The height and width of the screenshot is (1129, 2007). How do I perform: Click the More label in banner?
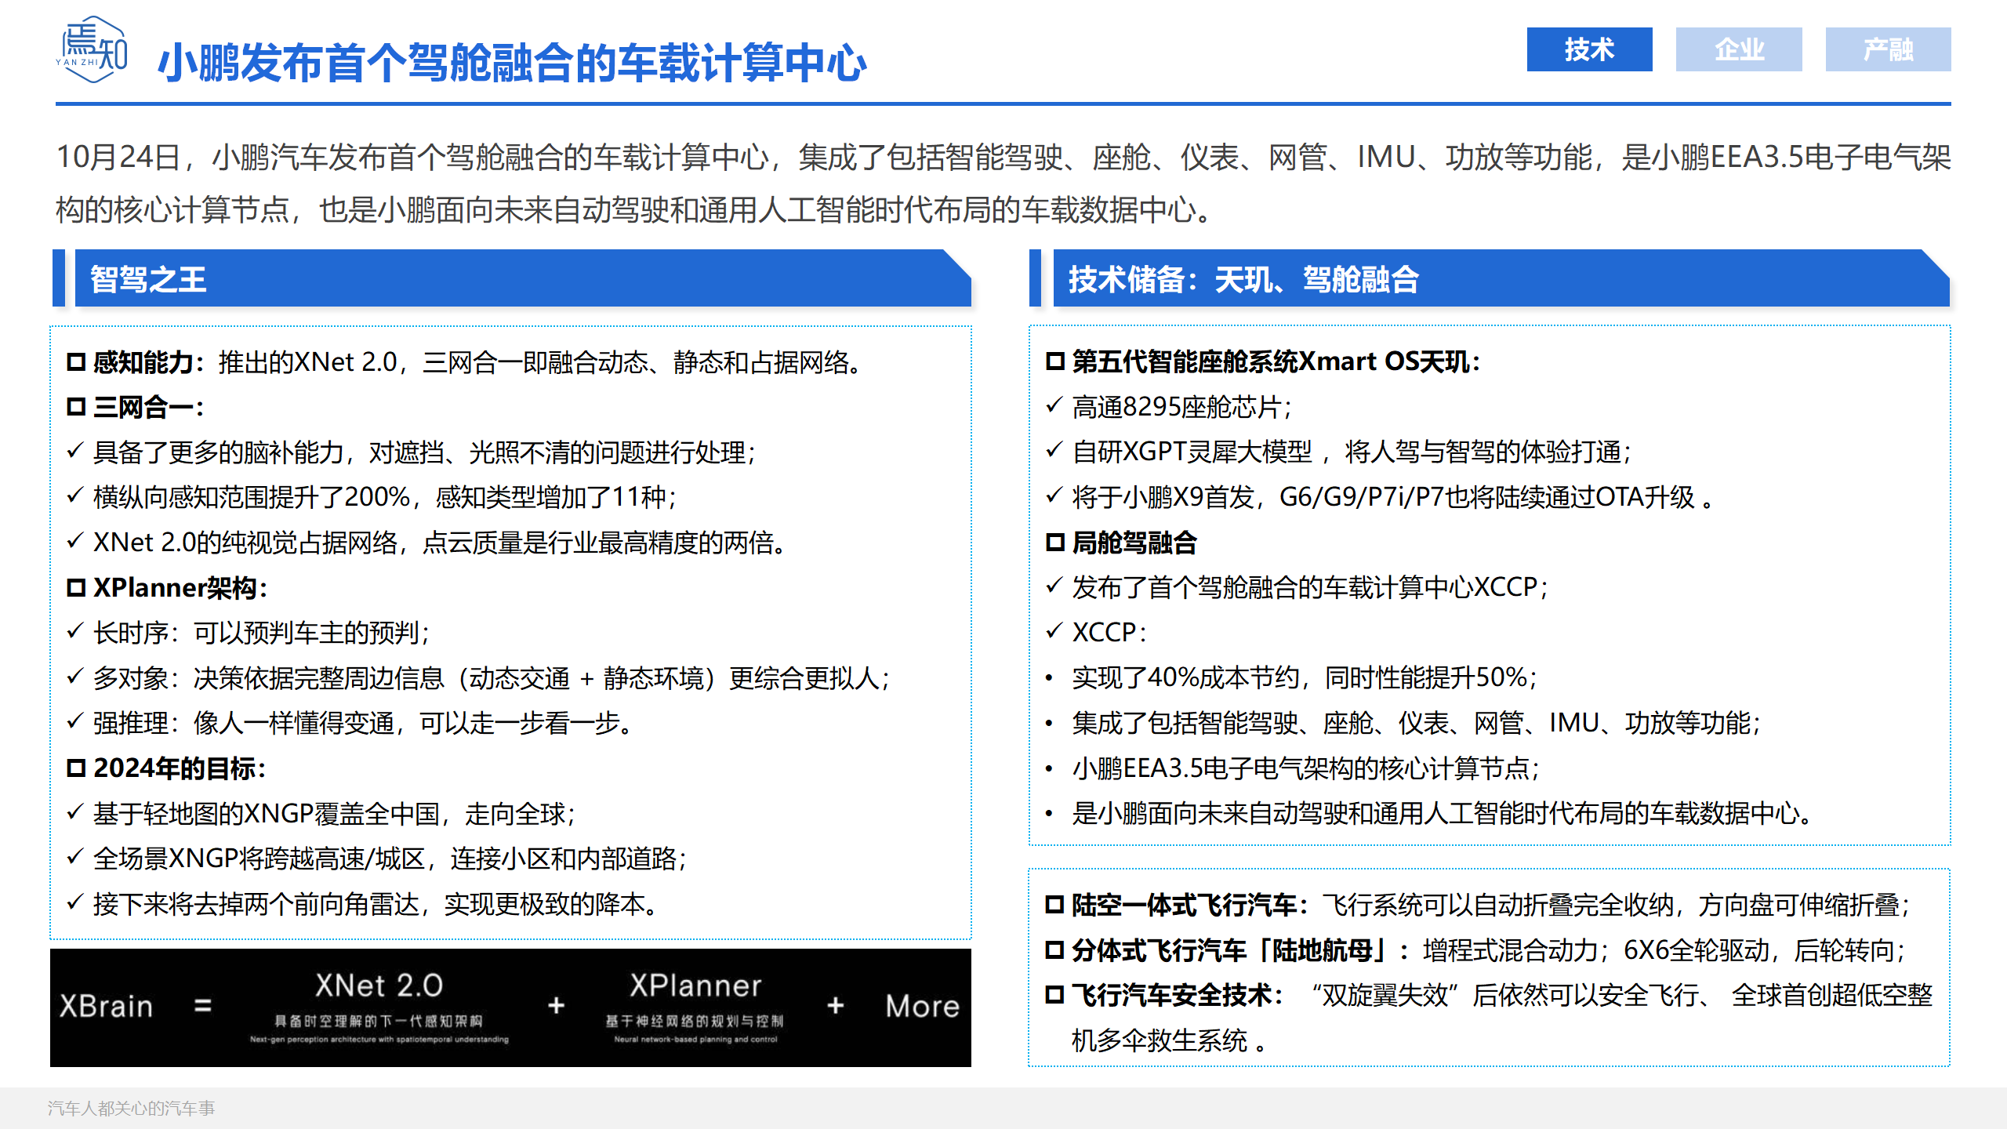(923, 1006)
